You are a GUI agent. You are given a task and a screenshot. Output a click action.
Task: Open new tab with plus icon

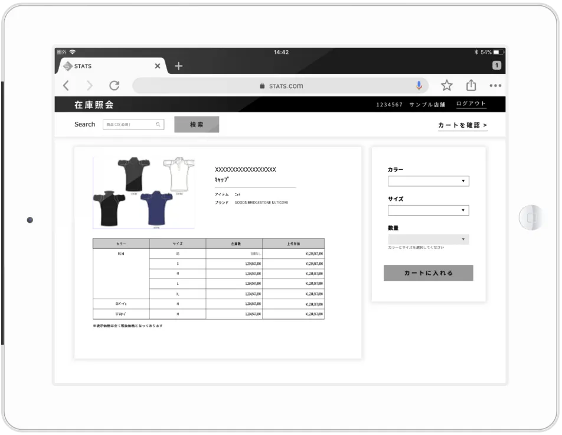point(178,66)
